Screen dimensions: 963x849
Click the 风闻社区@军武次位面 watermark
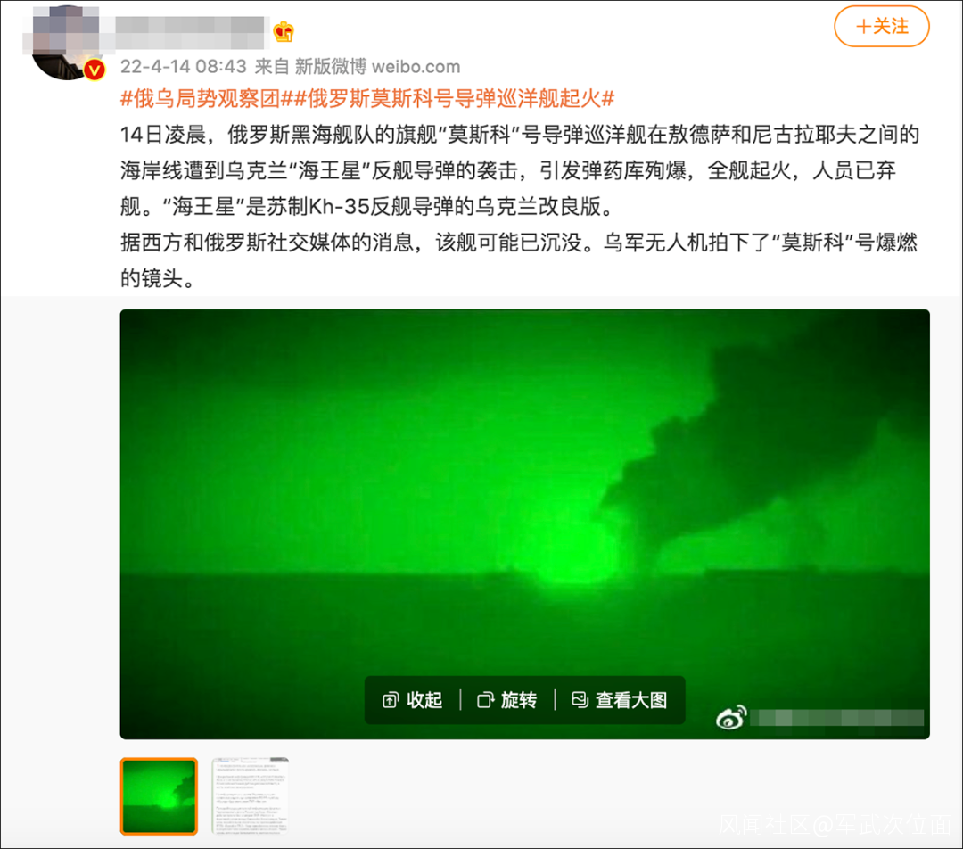point(834,825)
